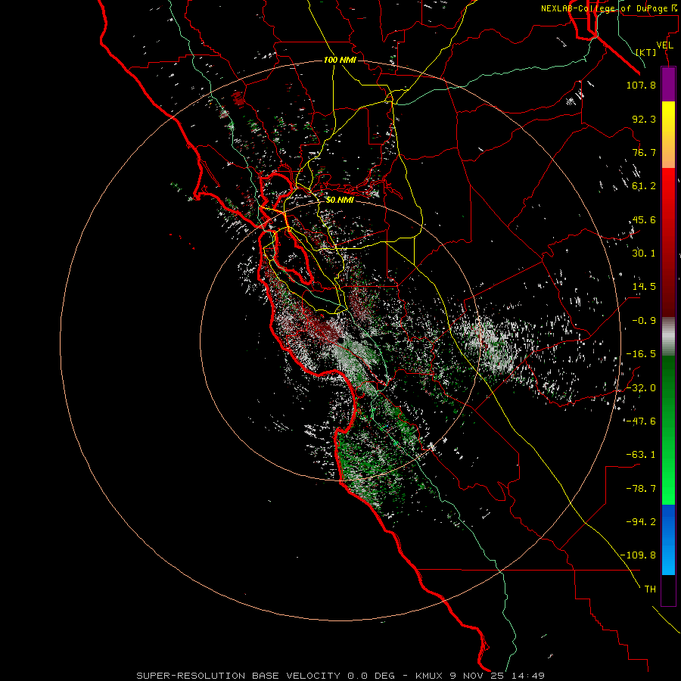Select the 61.2 velocity scale value

coord(644,186)
